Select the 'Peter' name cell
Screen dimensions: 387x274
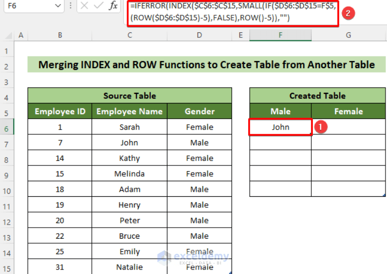130,221
